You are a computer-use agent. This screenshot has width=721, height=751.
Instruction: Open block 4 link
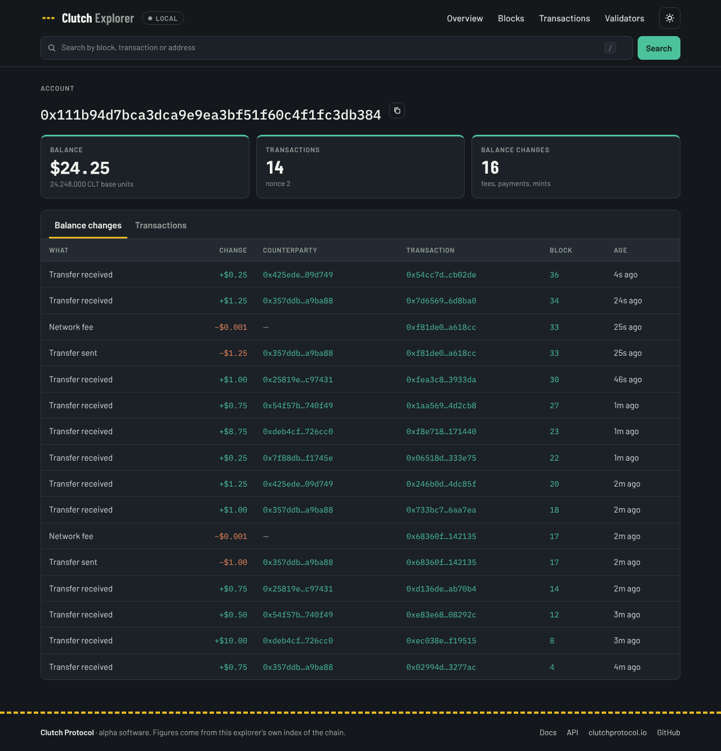point(552,667)
